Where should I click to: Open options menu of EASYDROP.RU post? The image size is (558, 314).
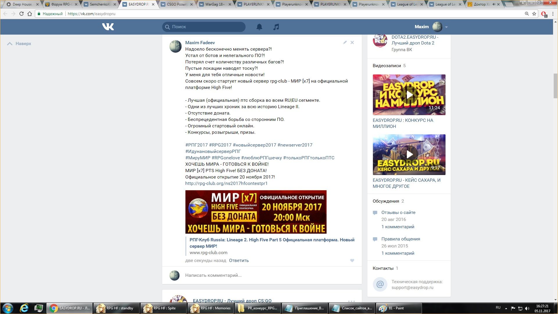click(x=351, y=301)
